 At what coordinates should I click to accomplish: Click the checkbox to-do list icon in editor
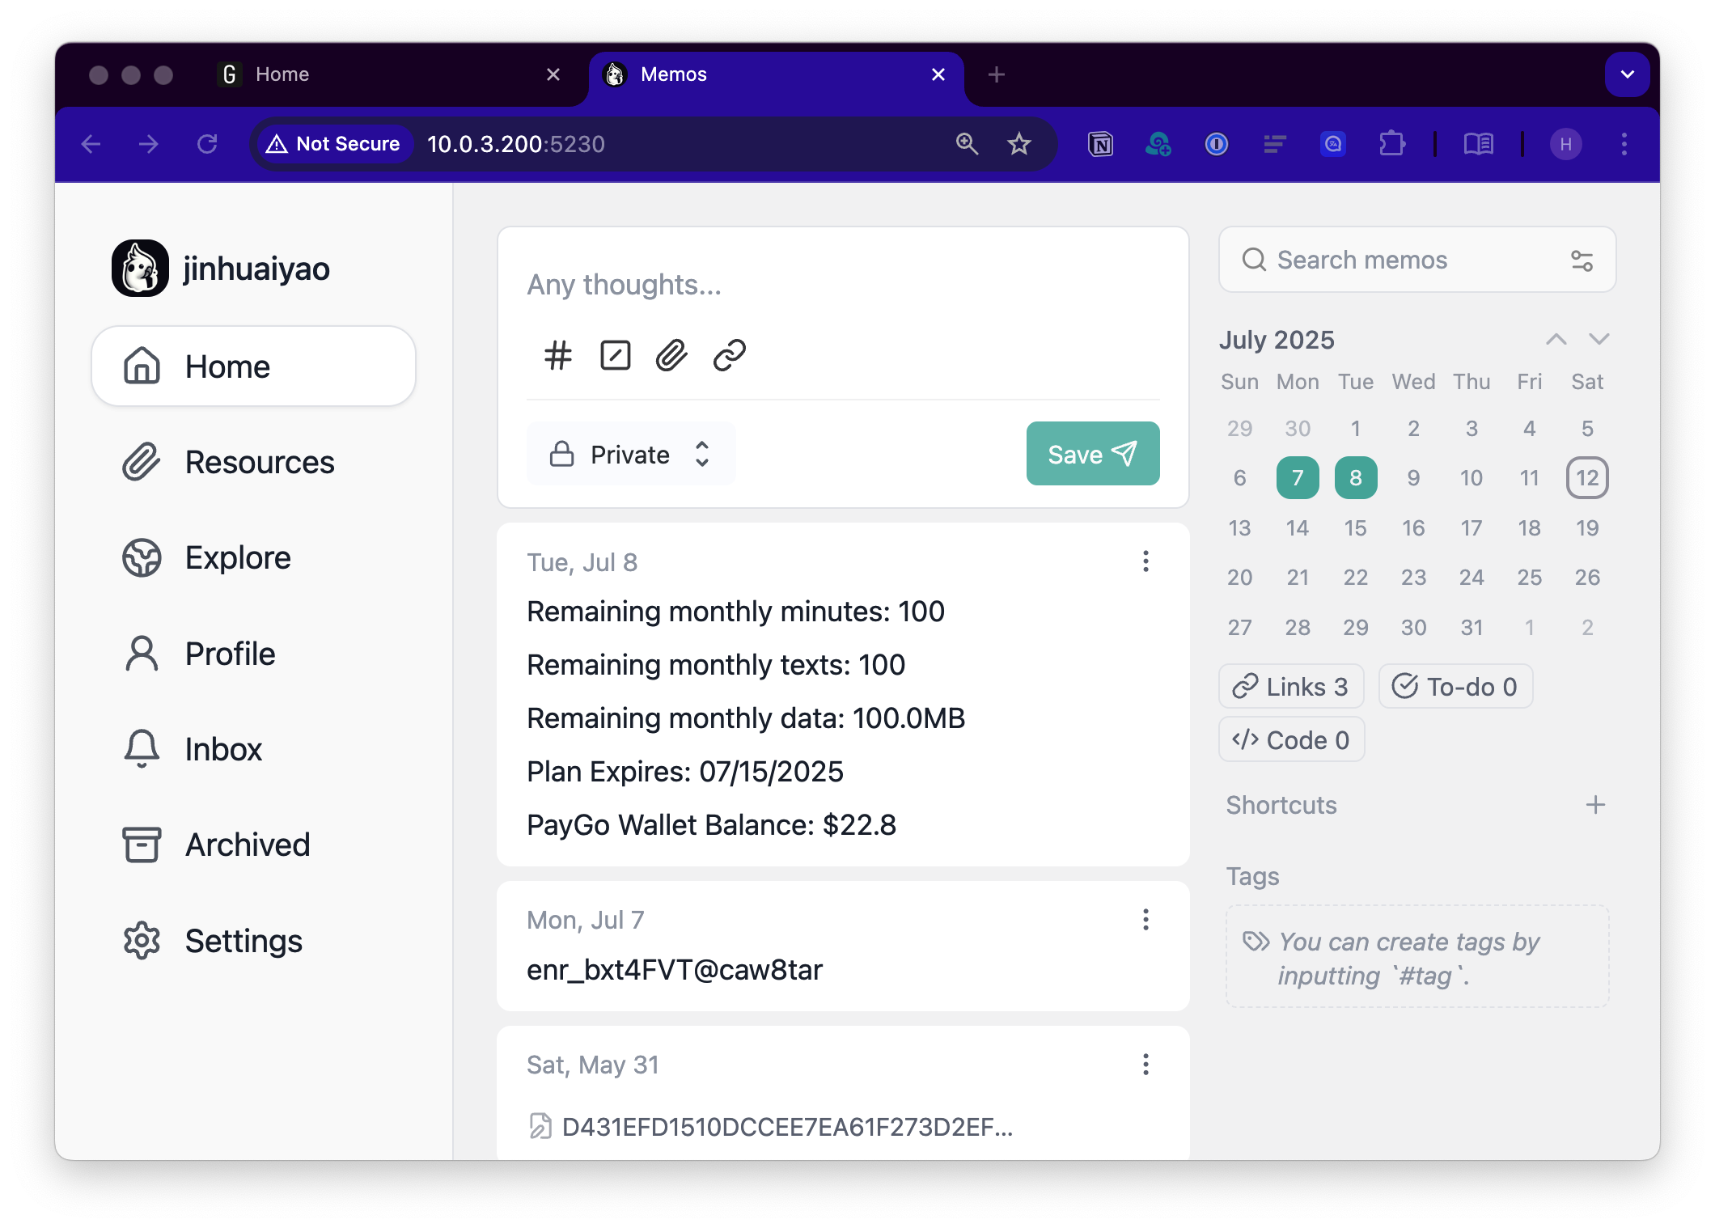(x=615, y=355)
